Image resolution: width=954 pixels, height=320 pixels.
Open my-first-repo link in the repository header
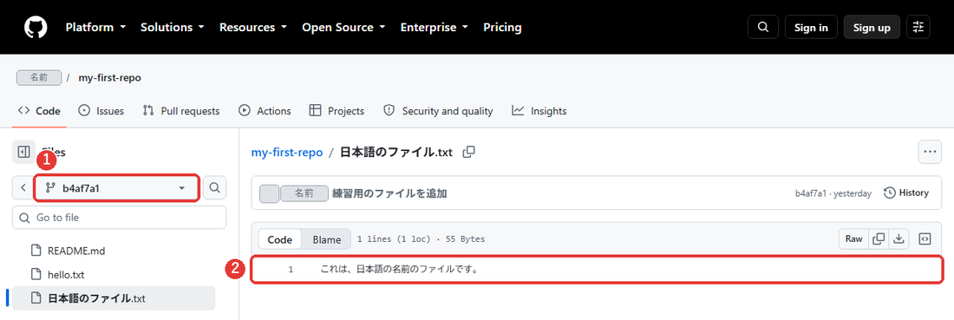point(109,78)
